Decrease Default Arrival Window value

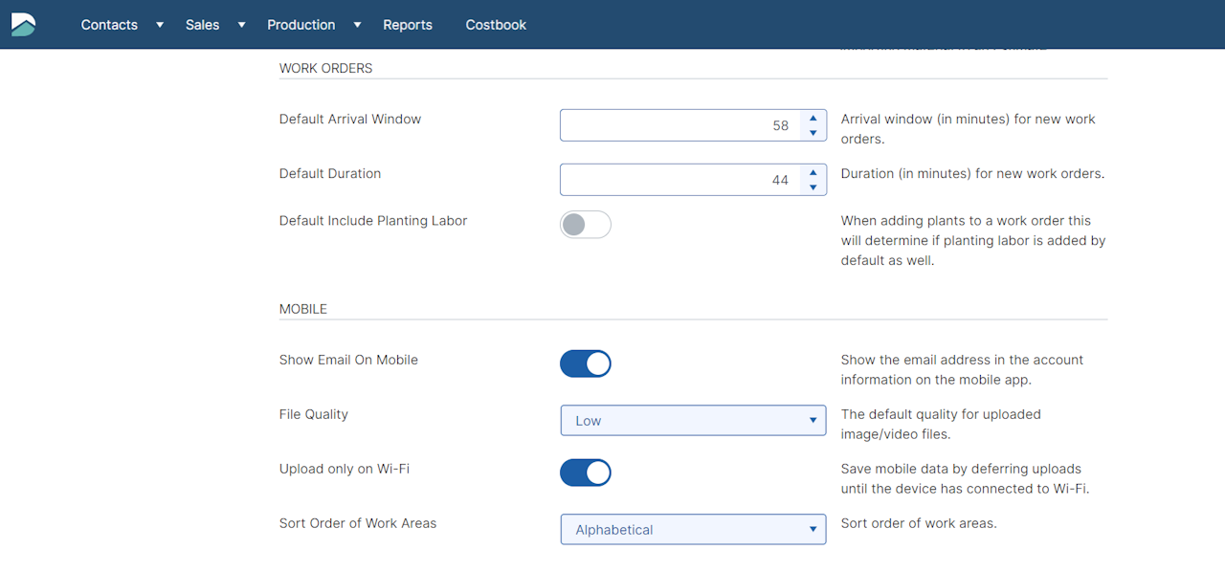point(813,133)
